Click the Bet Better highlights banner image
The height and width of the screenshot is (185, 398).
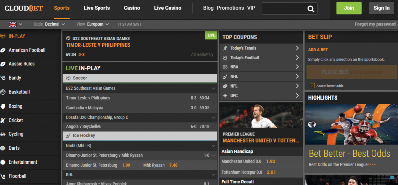click(352, 124)
